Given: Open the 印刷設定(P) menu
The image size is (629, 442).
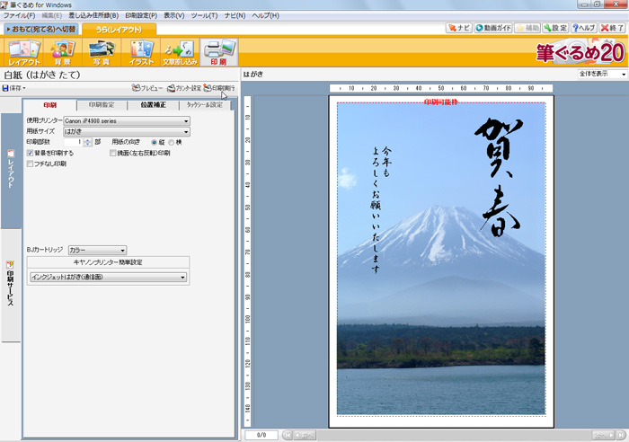Looking at the screenshot, I should 140,16.
